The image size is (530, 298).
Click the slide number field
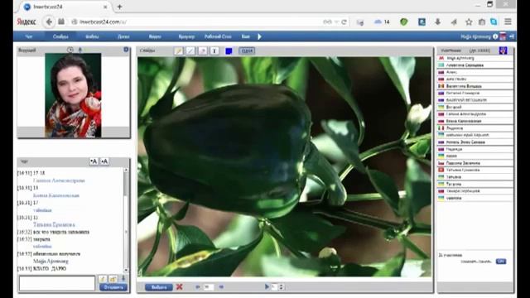(209, 287)
